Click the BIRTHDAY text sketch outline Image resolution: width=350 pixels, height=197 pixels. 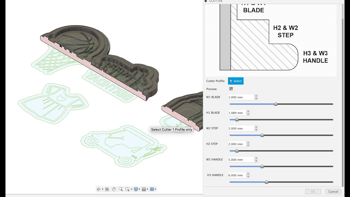tap(110, 86)
